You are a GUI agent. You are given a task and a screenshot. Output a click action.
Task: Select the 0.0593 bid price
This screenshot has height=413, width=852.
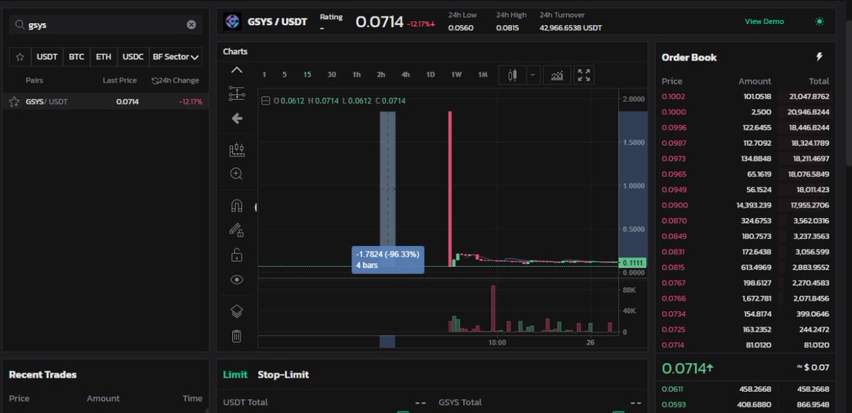672,404
